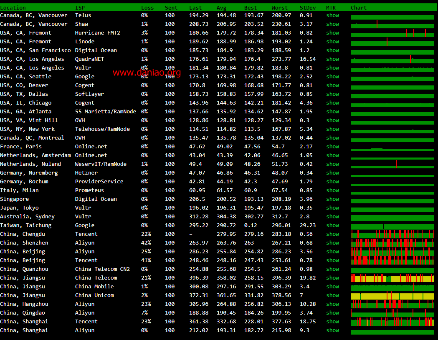
Task: Select the China, Quanzhou location cell
Action: tap(24, 269)
